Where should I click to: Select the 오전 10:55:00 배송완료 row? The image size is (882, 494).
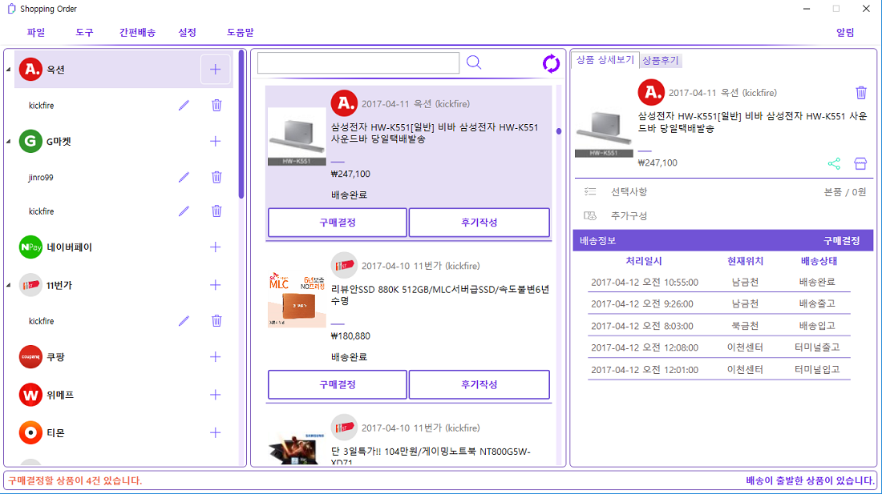719,283
